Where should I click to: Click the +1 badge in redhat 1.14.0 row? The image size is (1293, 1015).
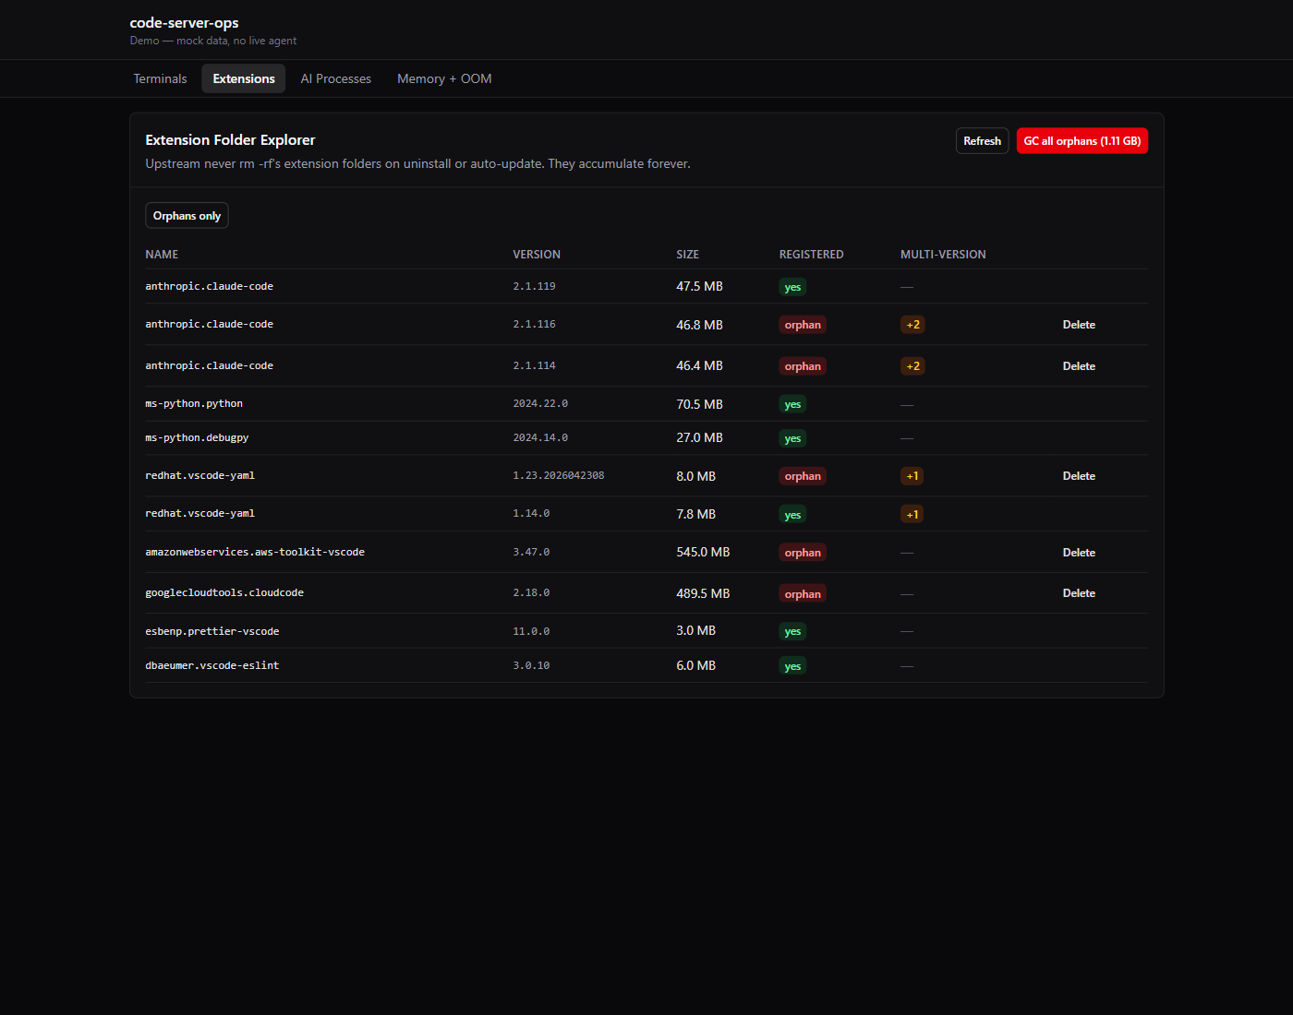pos(912,515)
